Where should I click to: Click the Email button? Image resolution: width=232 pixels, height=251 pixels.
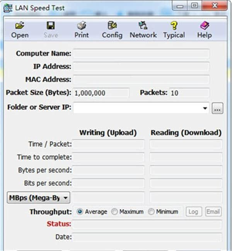pos(213,212)
